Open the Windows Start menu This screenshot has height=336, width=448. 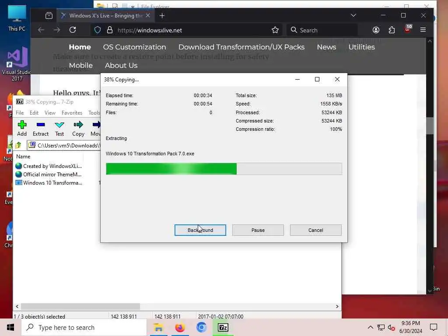click(10, 327)
